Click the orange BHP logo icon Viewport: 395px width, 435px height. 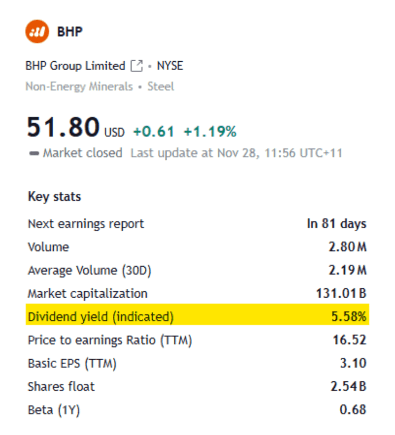(37, 31)
